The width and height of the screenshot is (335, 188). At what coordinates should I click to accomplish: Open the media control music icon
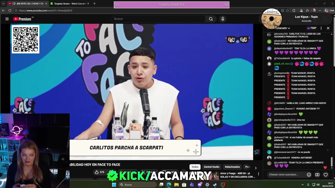[x=301, y=10]
